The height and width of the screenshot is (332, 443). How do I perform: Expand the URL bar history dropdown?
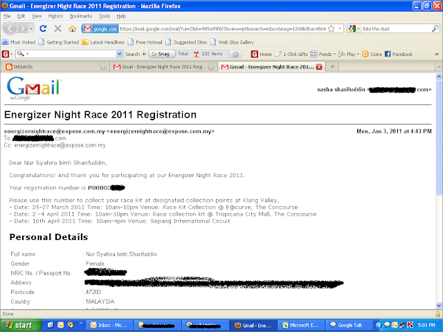point(340,28)
